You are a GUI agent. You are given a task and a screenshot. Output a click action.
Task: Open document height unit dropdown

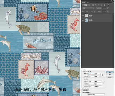[98, 84]
